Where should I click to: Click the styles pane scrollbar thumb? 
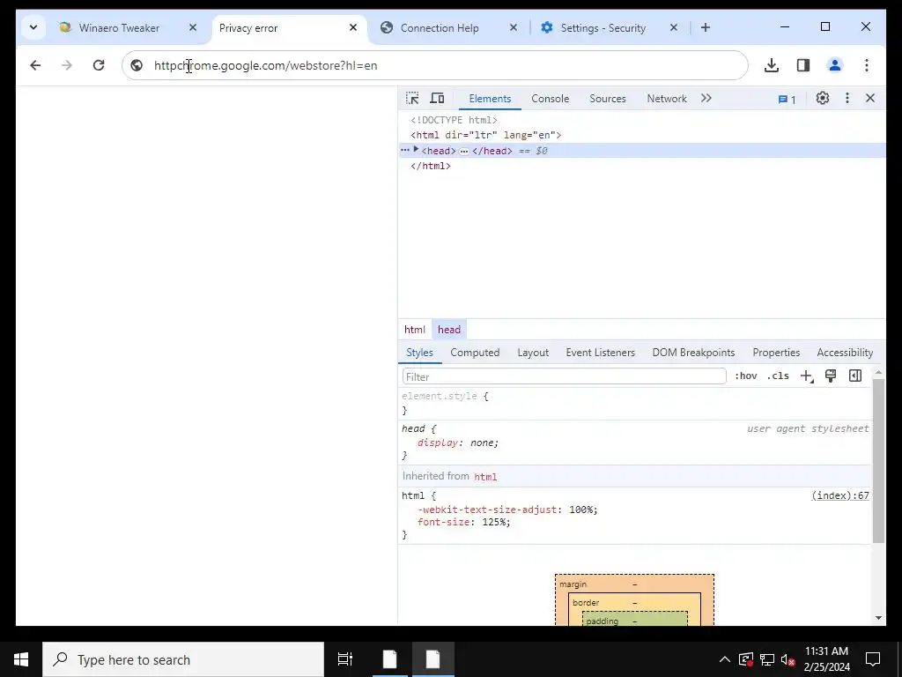pyautogui.click(x=878, y=460)
